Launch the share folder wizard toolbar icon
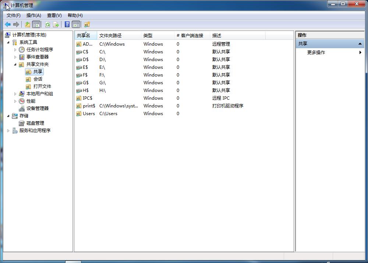The width and height of the screenshot is (368, 263). [x=87, y=24]
